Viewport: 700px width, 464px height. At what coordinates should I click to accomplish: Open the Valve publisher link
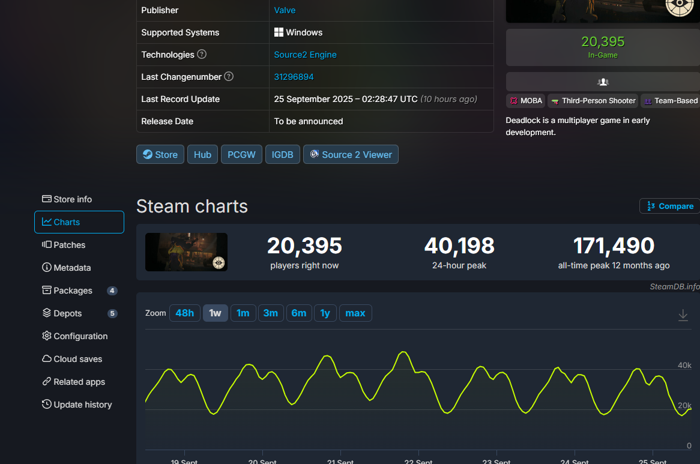pyautogui.click(x=285, y=10)
